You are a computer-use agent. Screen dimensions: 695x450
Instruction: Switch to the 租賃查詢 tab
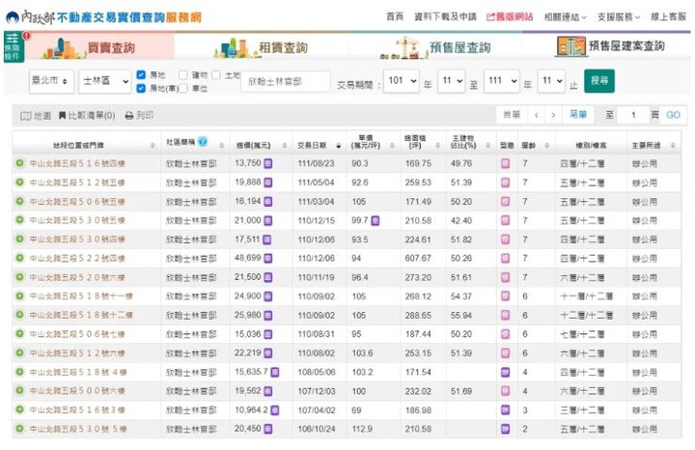[262, 47]
